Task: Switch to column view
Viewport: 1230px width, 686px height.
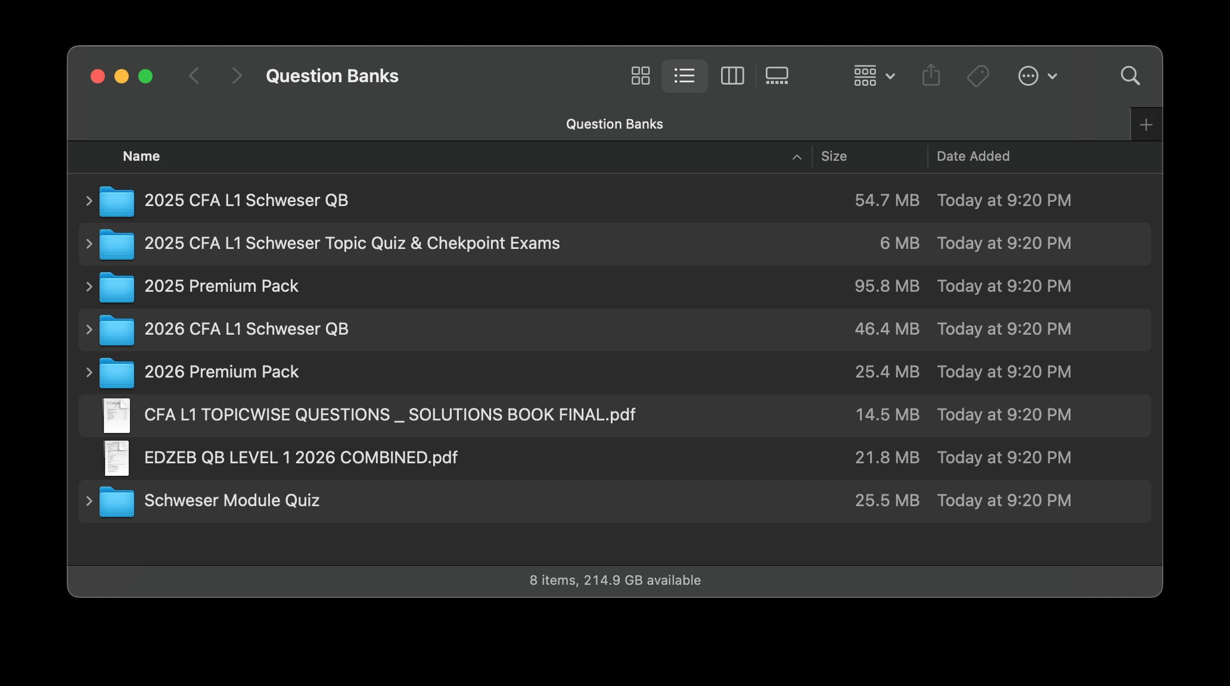Action: click(732, 76)
